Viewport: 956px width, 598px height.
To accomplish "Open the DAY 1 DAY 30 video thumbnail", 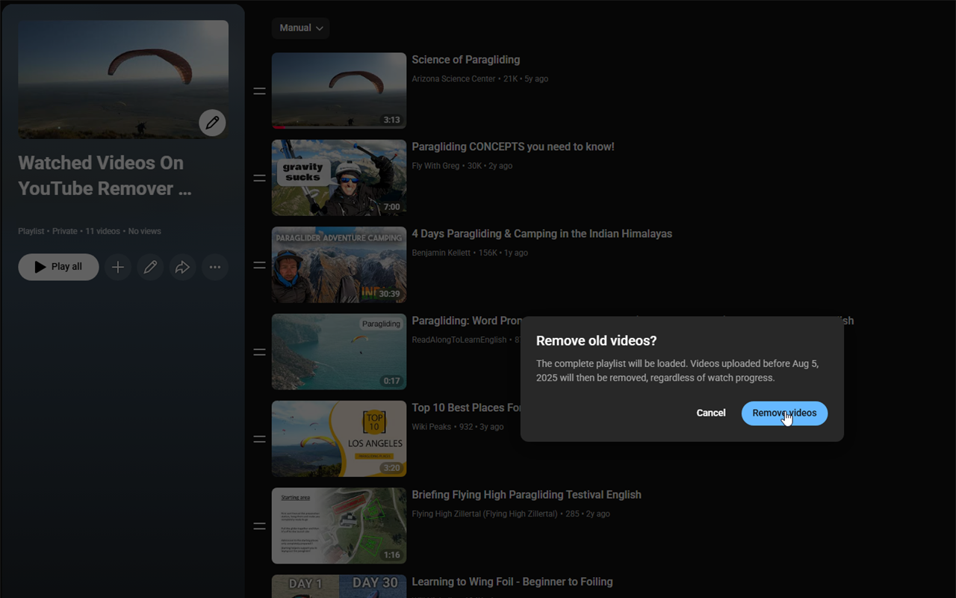I will tap(339, 586).
